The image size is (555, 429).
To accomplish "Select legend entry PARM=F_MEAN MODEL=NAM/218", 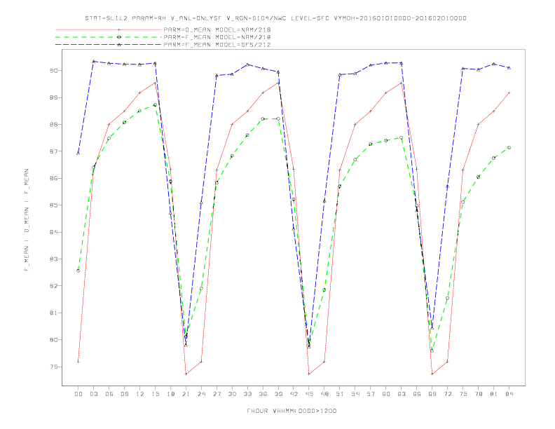I will pyautogui.click(x=217, y=37).
